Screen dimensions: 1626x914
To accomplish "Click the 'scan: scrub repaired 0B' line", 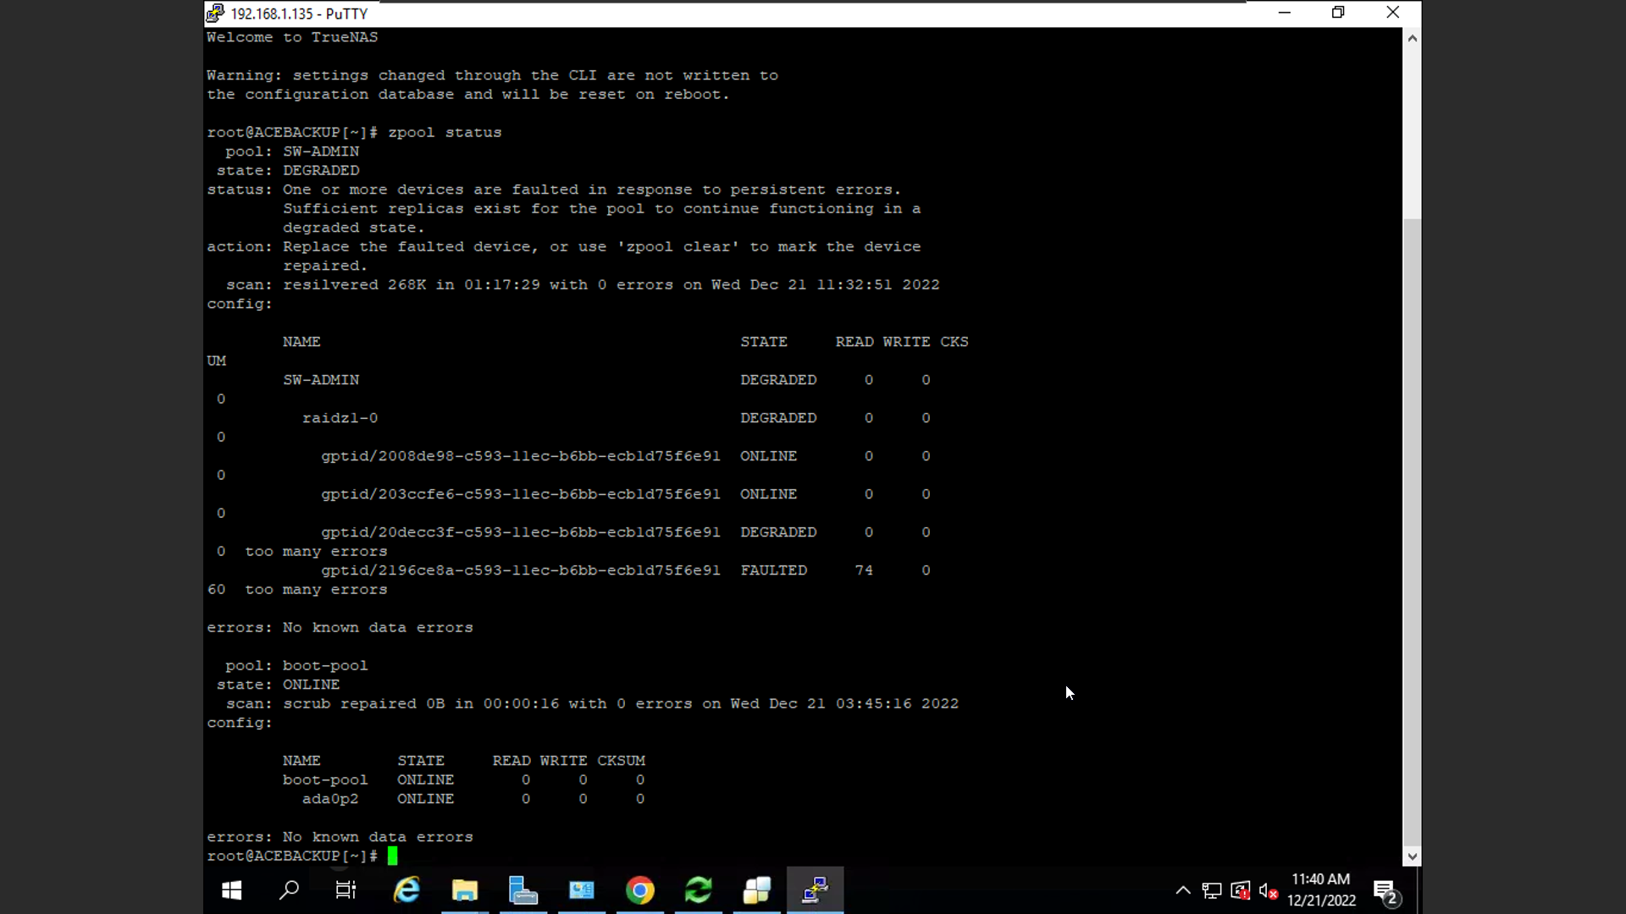I will pyautogui.click(x=592, y=704).
